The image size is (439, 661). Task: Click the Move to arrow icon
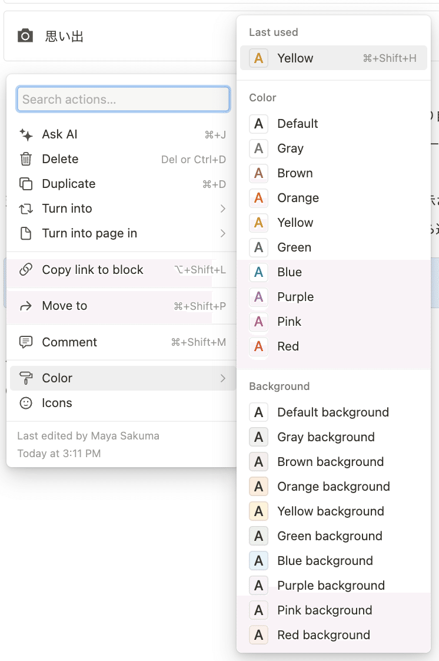[x=26, y=306]
